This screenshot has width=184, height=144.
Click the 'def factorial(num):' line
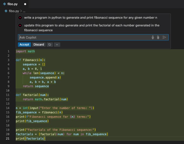point(32,95)
